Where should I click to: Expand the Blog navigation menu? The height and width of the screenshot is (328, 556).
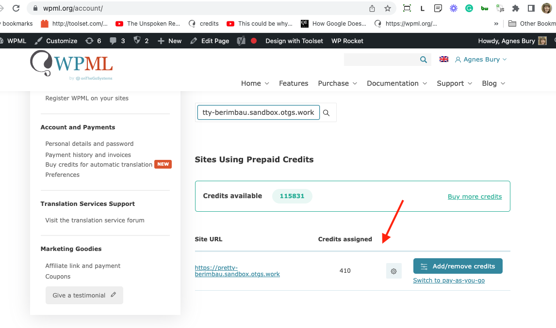[493, 83]
